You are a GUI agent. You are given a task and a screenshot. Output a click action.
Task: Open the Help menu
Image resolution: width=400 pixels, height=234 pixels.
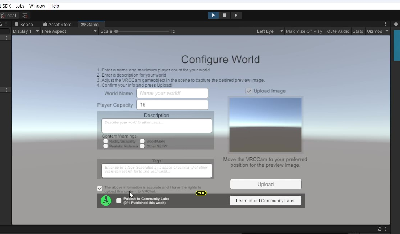(55, 6)
